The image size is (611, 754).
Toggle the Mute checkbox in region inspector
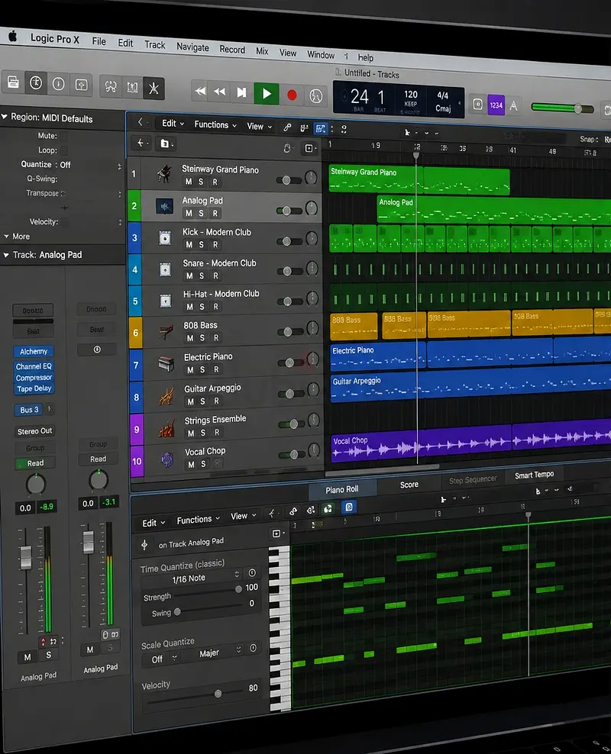click(63, 136)
